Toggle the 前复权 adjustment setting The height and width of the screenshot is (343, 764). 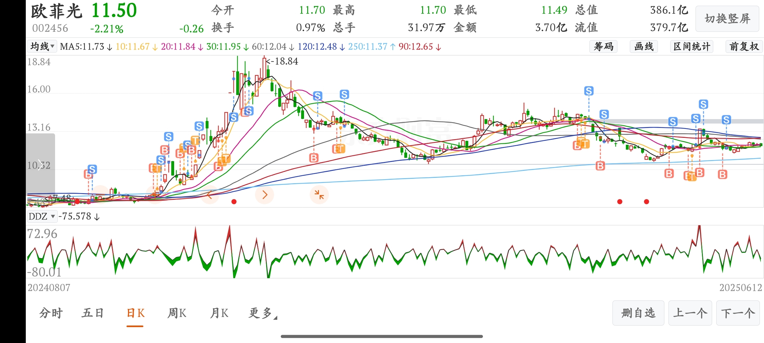click(x=744, y=47)
